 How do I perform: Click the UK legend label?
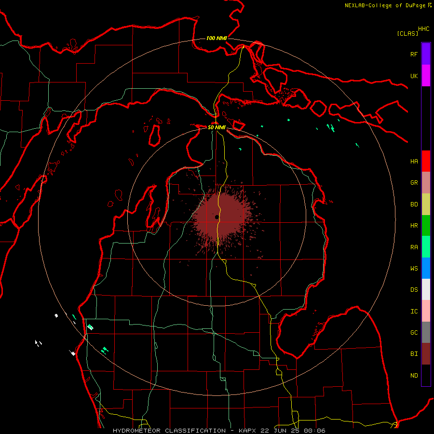[x=414, y=76]
